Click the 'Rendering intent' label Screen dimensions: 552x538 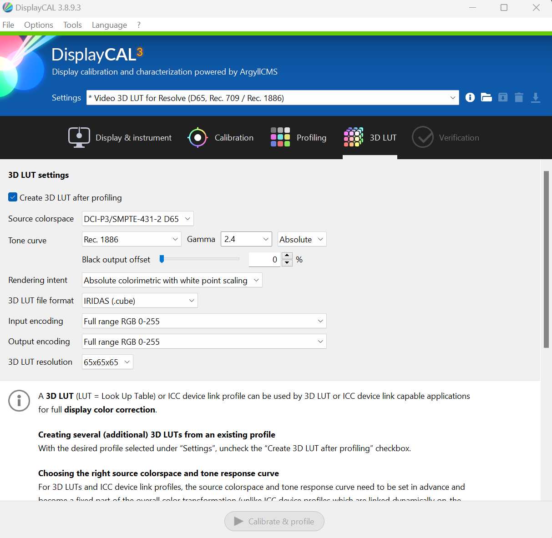[38, 280]
